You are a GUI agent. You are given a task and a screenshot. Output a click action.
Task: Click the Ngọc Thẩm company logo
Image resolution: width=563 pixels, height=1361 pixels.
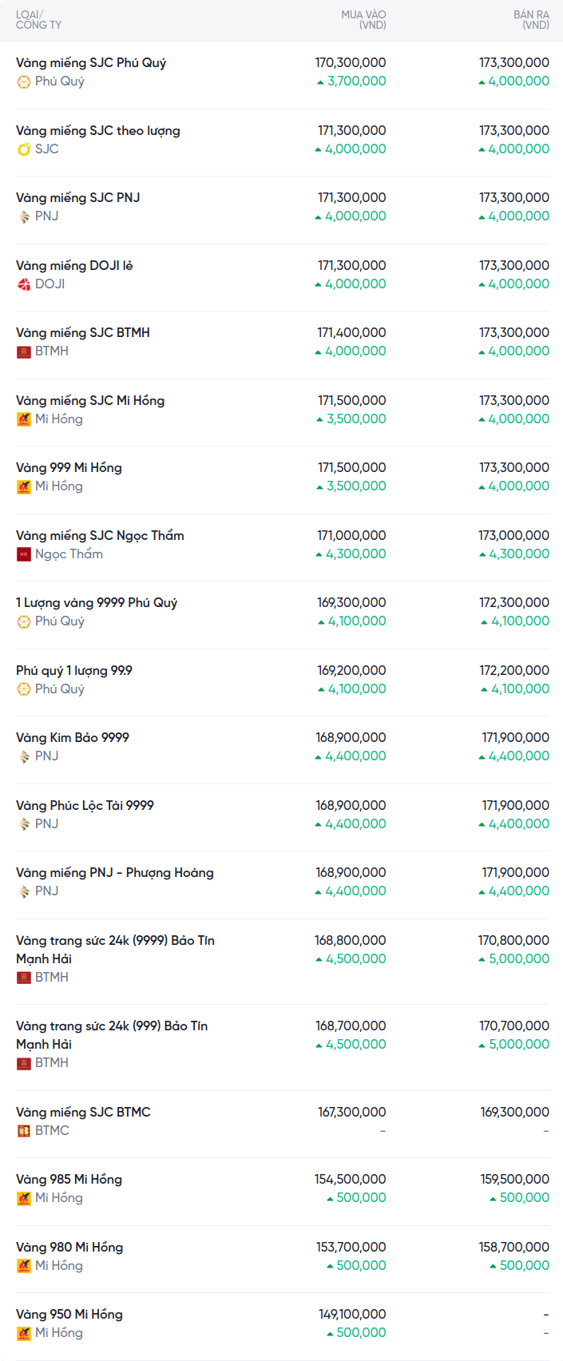[x=24, y=554]
